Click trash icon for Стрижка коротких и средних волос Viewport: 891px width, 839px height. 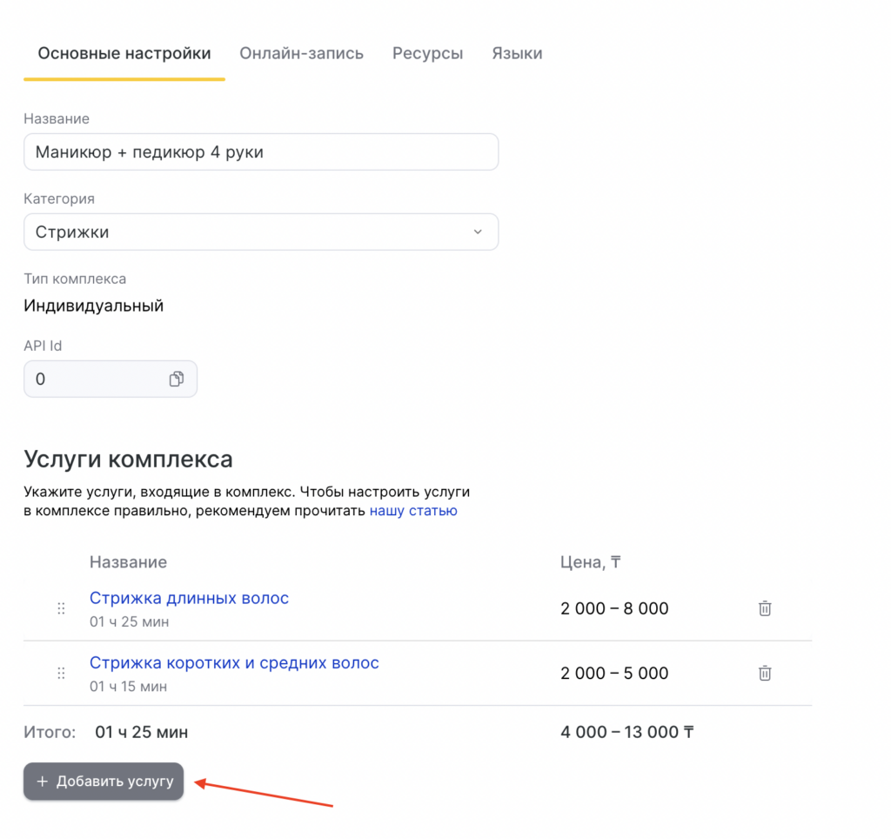tap(764, 673)
